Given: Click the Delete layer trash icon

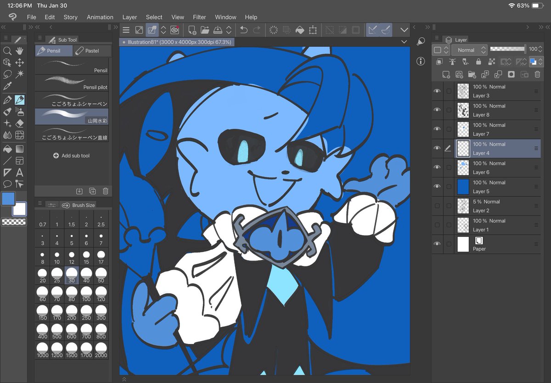Looking at the screenshot, I should pyautogui.click(x=537, y=74).
